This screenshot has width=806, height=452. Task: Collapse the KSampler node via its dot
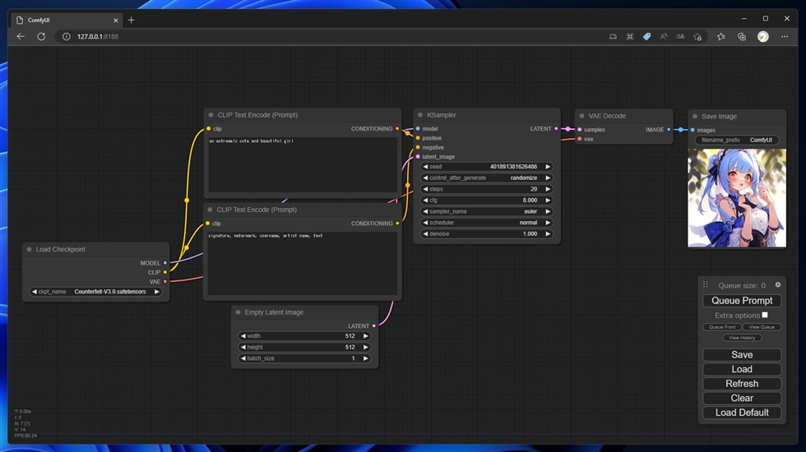[x=420, y=115]
